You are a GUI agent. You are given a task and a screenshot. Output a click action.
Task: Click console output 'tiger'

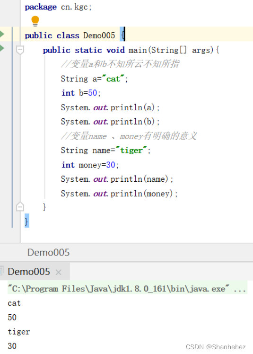(x=19, y=332)
